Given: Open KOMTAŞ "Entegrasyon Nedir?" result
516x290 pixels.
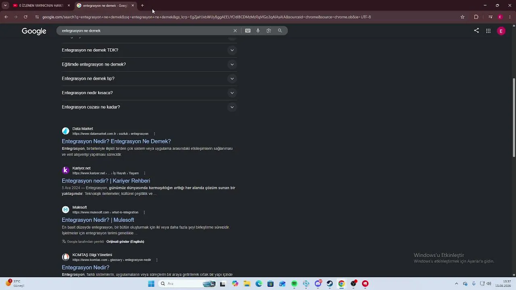Looking at the screenshot, I should click(85, 267).
